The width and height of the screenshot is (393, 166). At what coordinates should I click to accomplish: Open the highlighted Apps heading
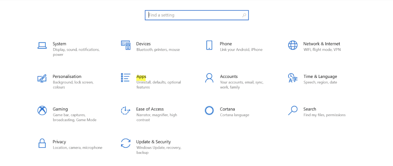coord(141,77)
